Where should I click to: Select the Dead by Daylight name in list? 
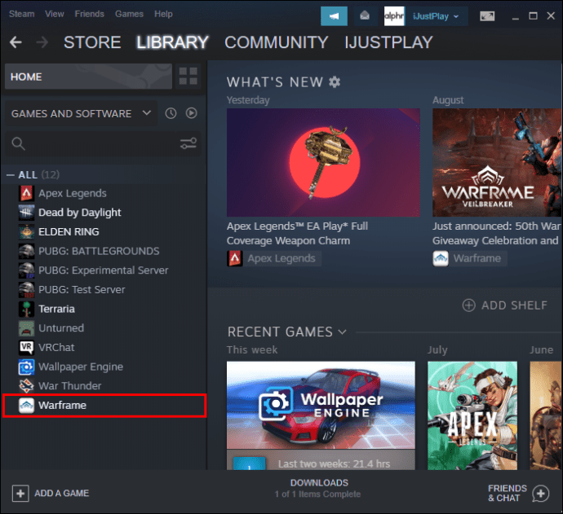[x=80, y=213]
